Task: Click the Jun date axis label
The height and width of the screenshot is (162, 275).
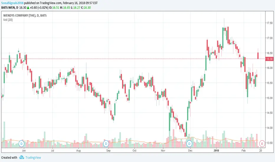Action: click(x=24, y=151)
